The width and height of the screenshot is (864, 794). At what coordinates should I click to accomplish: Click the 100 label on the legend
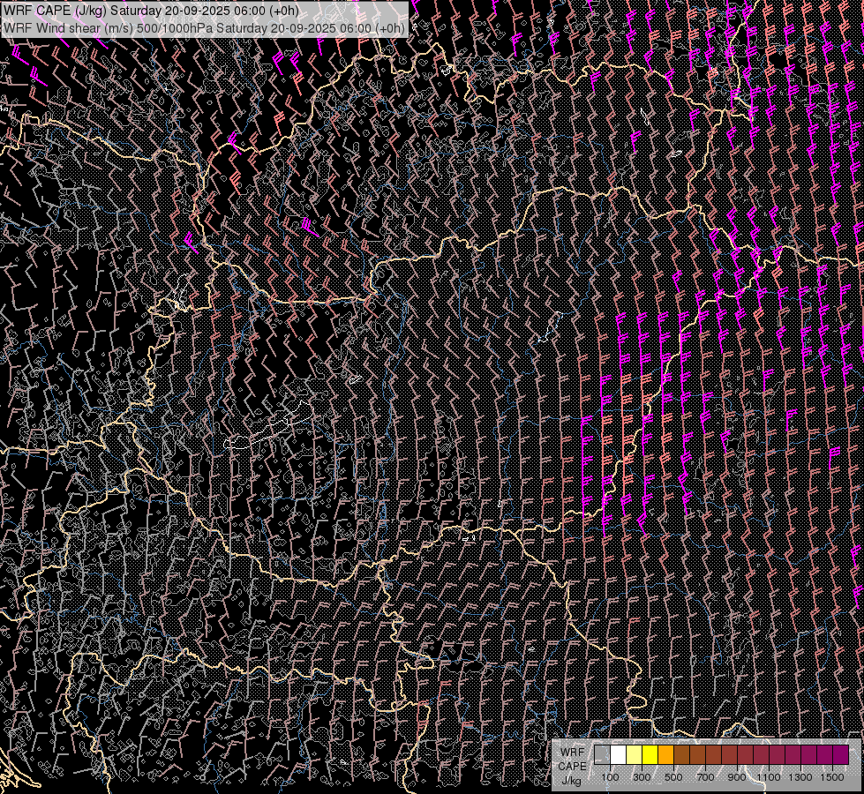tap(610, 777)
